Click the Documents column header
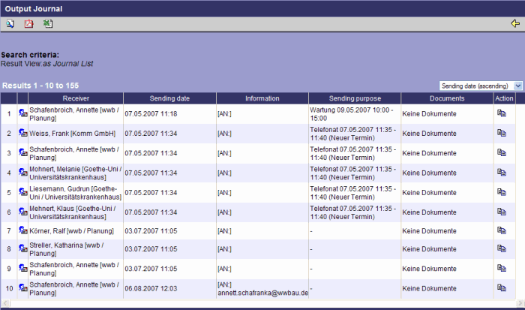Viewport: 525px width, 310px height. point(447,98)
